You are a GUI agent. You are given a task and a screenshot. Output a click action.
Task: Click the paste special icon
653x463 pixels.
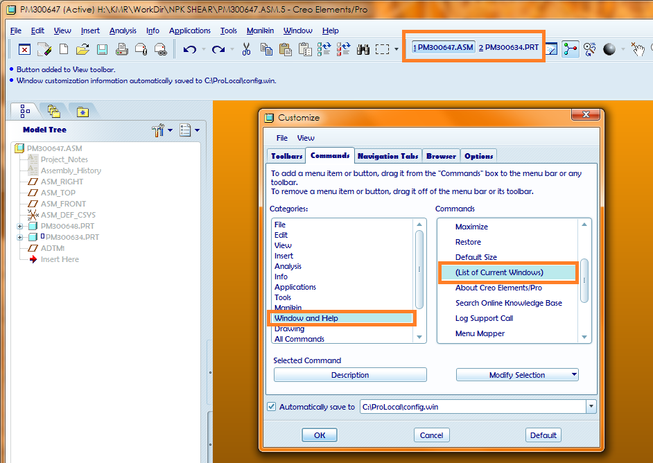pos(305,49)
